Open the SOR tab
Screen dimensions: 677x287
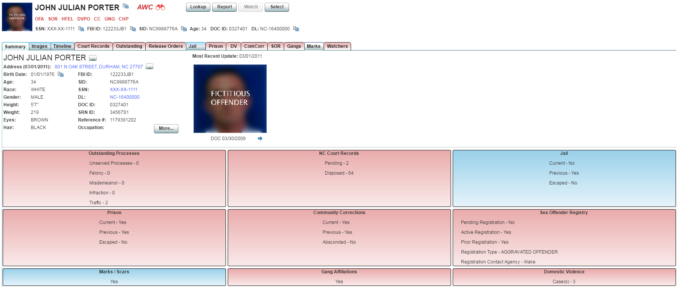276,46
